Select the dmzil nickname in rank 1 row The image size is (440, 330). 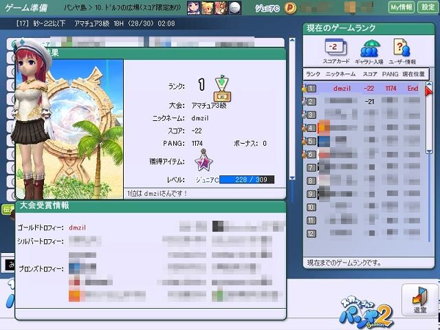[342, 89]
